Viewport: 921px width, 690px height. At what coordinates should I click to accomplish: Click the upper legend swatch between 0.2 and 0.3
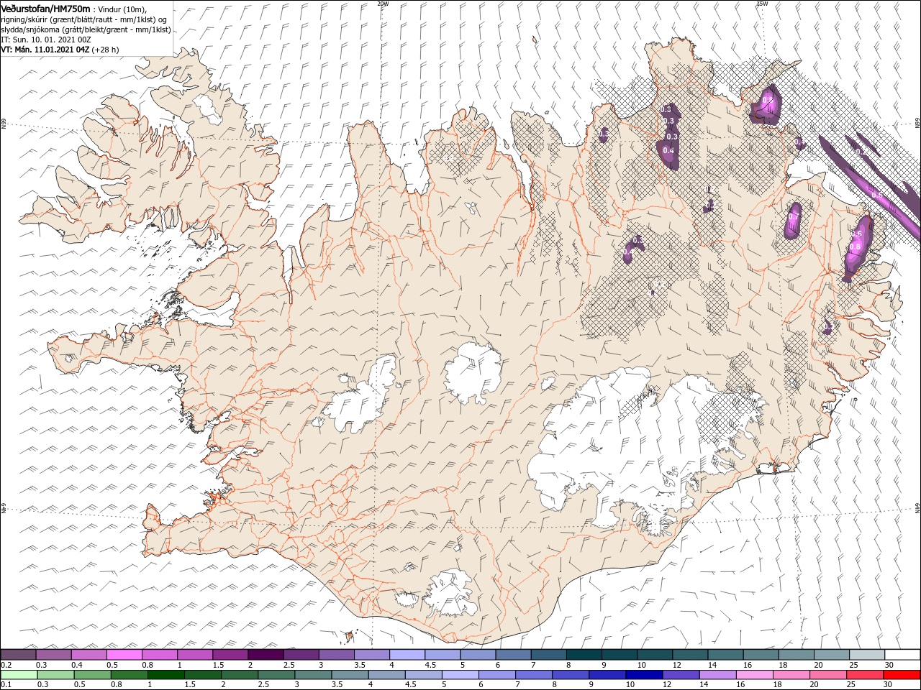click(18, 655)
